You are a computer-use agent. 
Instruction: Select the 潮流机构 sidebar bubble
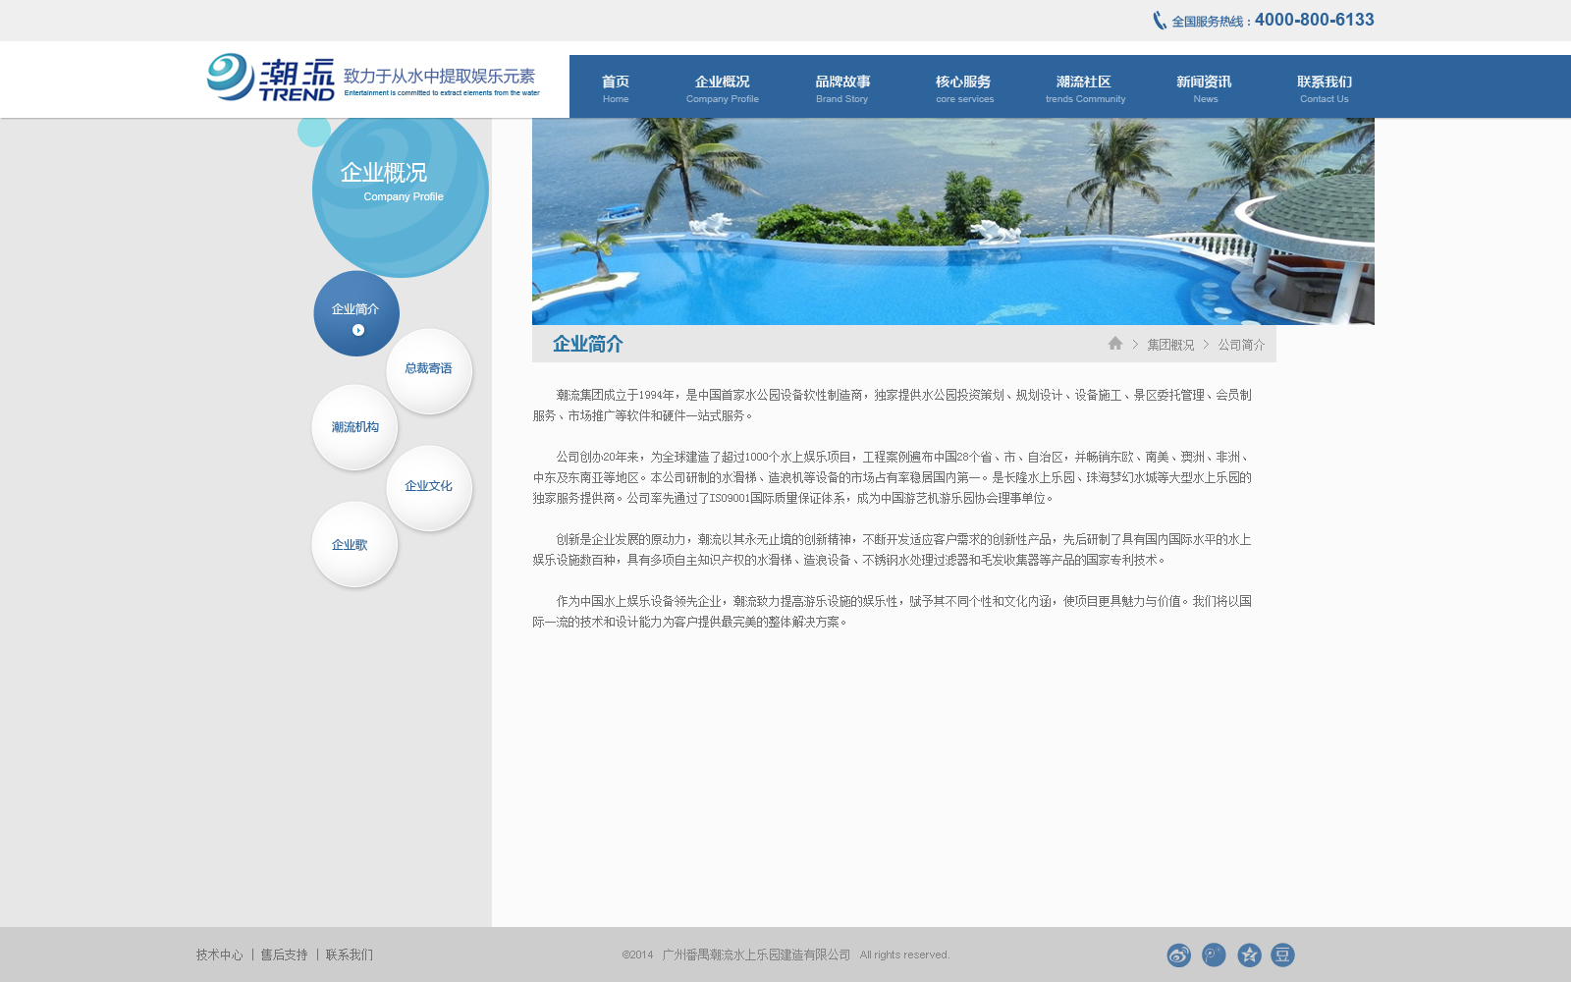[x=354, y=427]
